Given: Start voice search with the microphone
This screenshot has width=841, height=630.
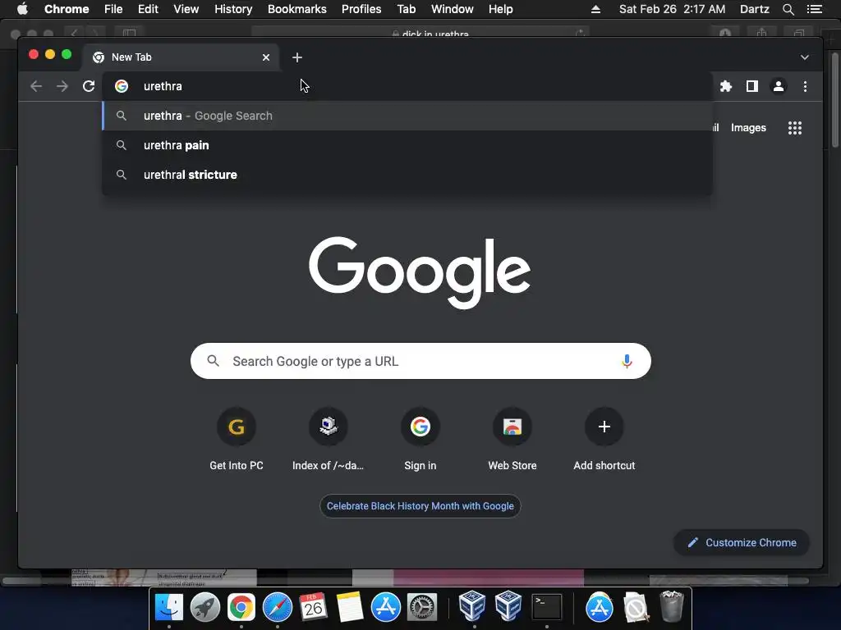Looking at the screenshot, I should (627, 361).
